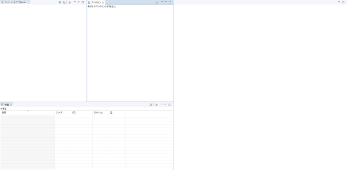Click the icon left of 問題 view menu triangle
The image size is (347, 170).
[x=157, y=105]
